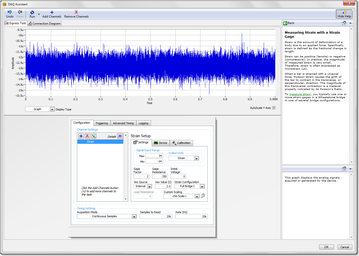
Task: Hide the help panel
Action: [x=344, y=14]
